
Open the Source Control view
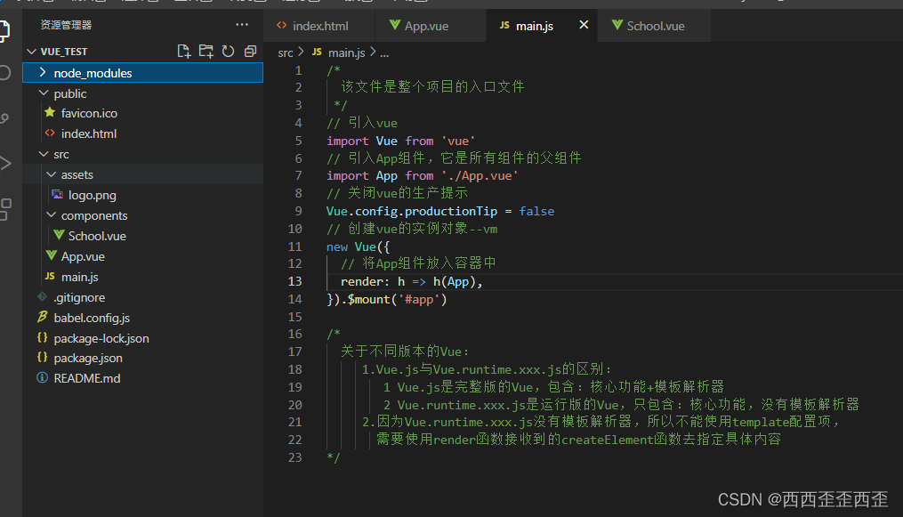5,118
